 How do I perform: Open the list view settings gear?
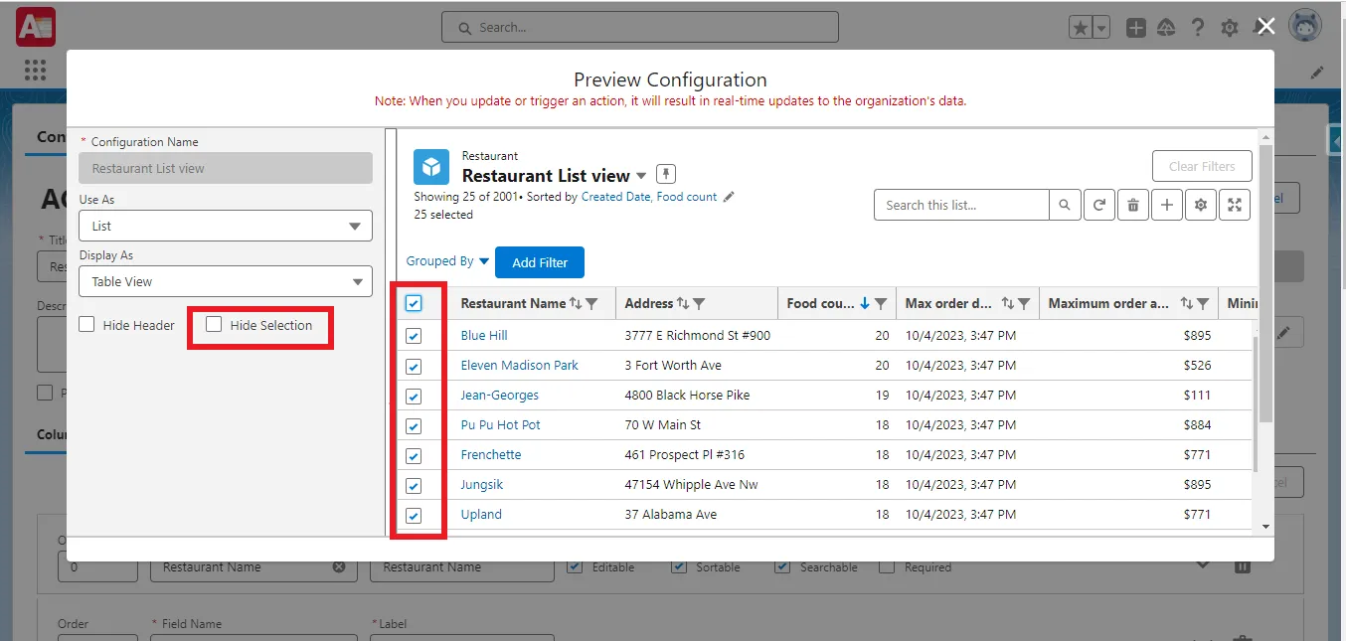(x=1201, y=205)
